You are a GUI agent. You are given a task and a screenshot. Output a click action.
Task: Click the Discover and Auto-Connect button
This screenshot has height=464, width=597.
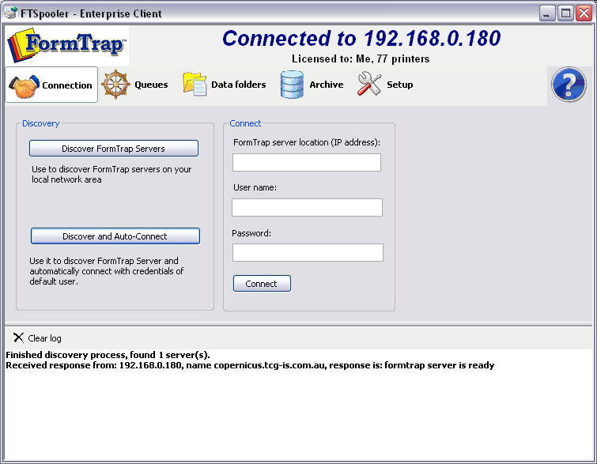coord(115,236)
